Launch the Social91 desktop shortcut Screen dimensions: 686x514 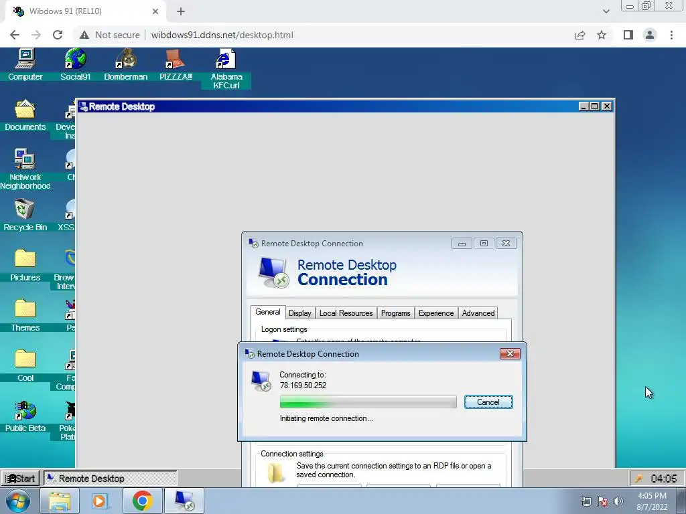(x=75, y=64)
